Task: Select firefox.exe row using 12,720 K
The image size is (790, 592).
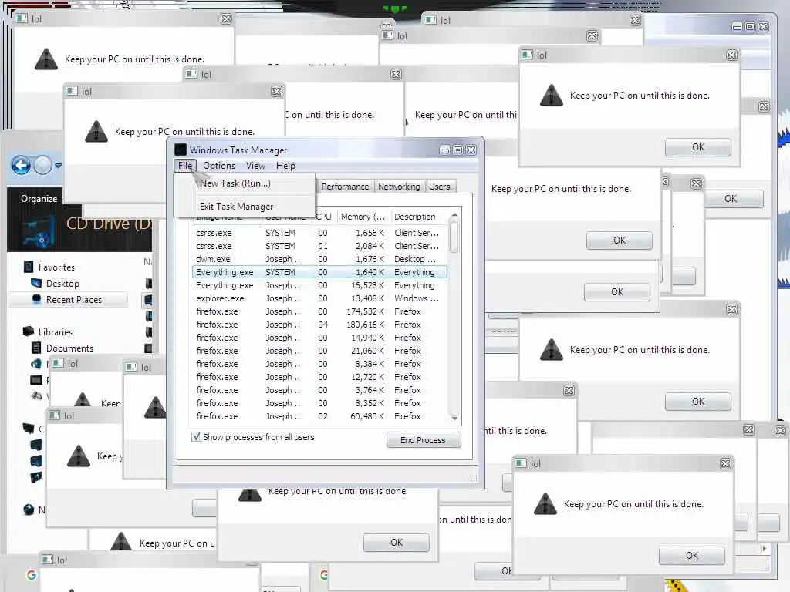Action: point(319,377)
